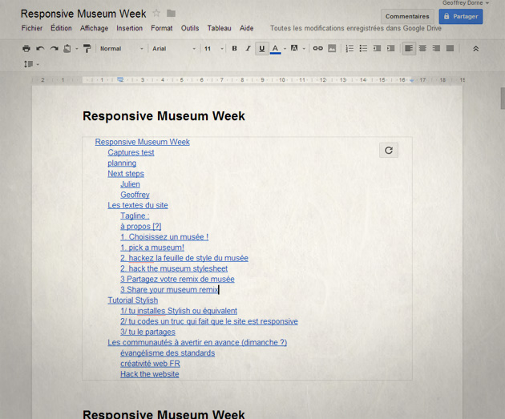Viewport: 505px width, 419px height.
Task: Click the print icon in toolbar
Action: [26, 49]
